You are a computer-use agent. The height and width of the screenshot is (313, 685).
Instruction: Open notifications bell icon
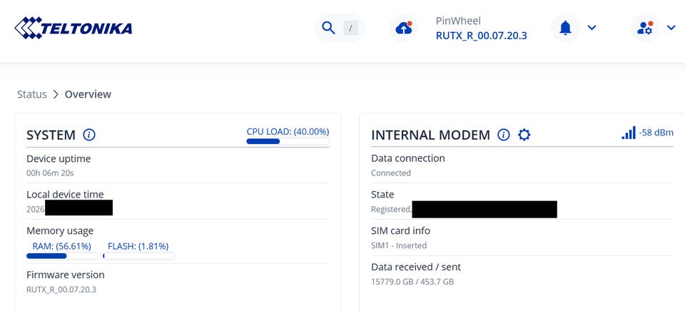565,28
